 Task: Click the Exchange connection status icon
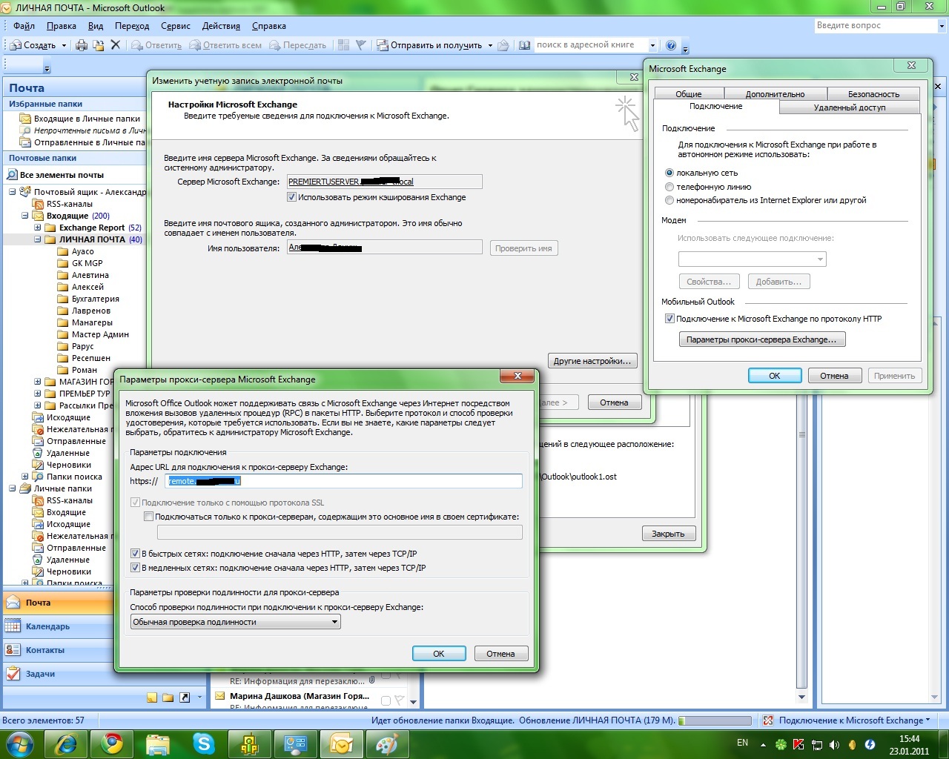[768, 720]
